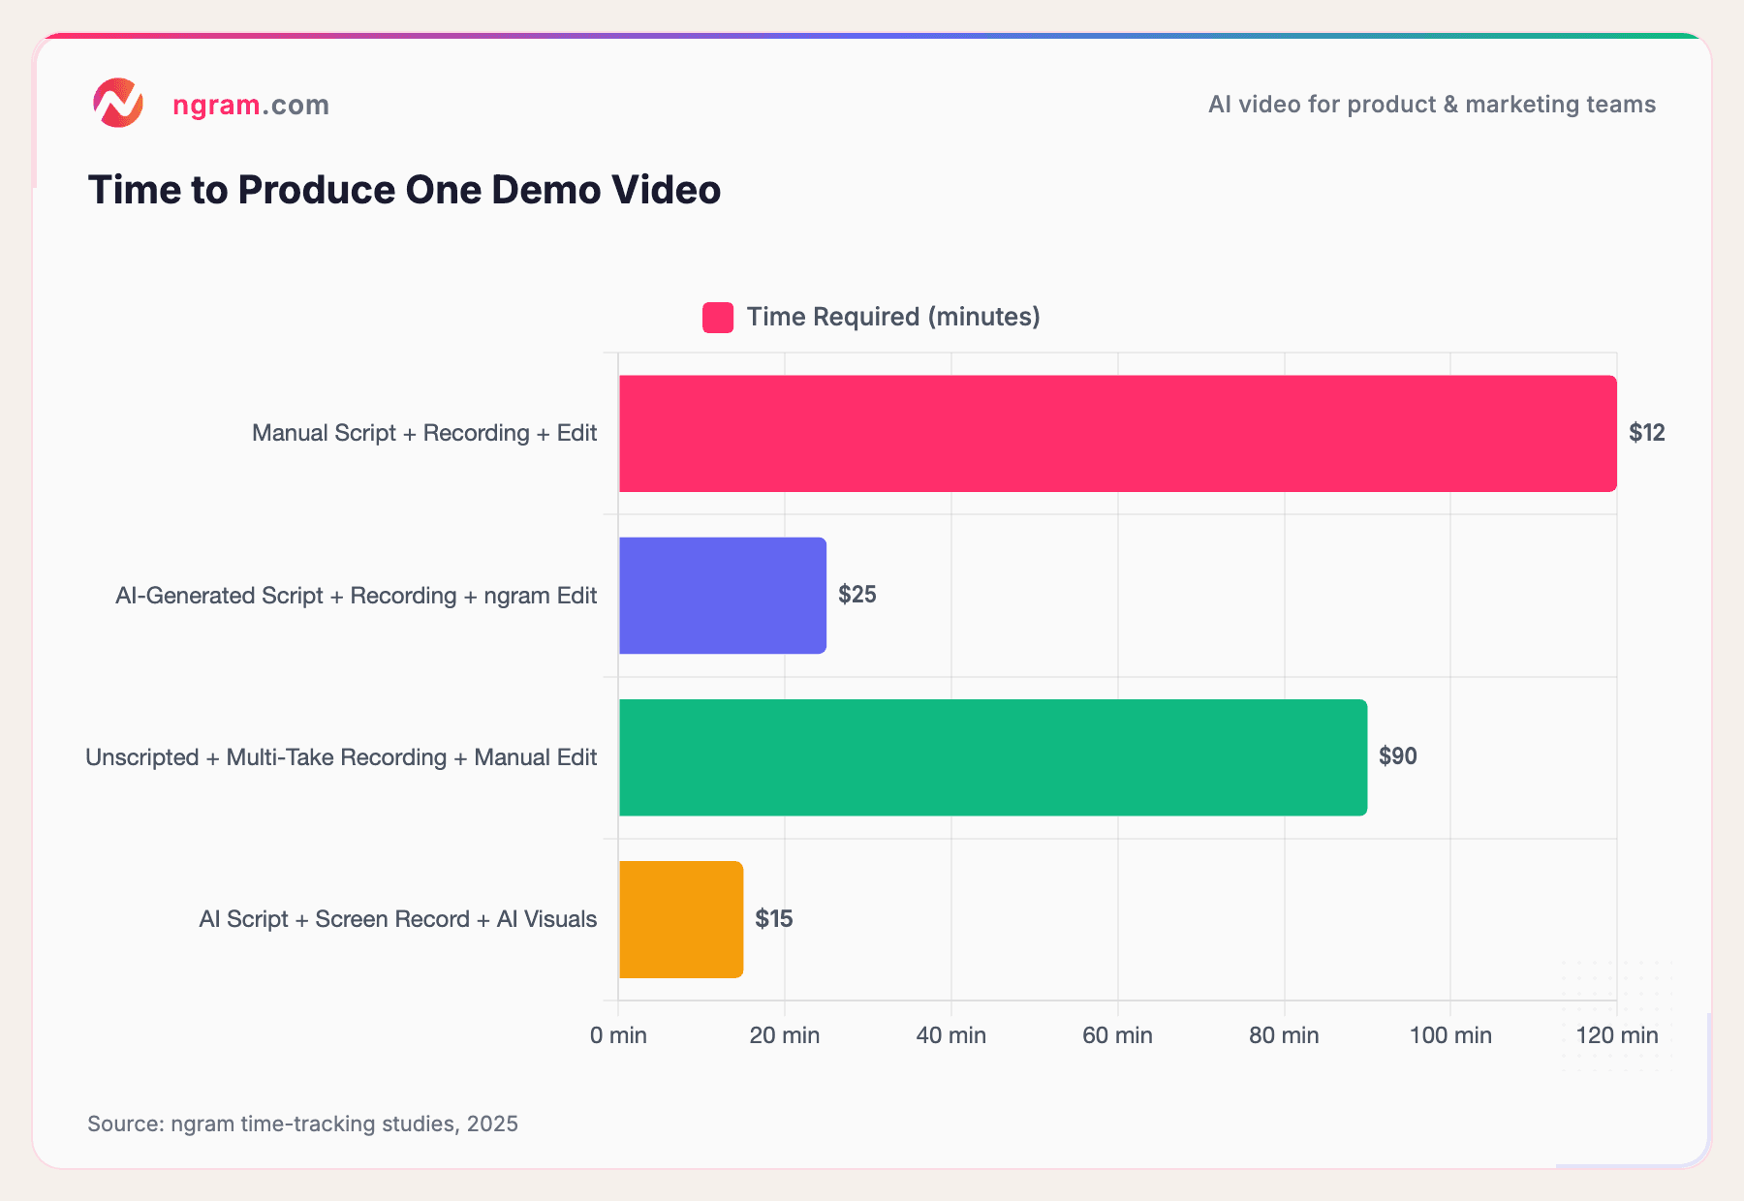The image size is (1744, 1201).
Task: Click the AI Script + Screen Record label
Action: point(397,919)
